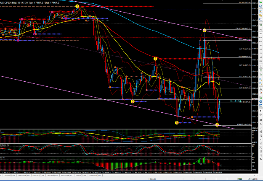
Task: Click the connection status bars icon
Action: pyautogui.click(x=240, y=179)
